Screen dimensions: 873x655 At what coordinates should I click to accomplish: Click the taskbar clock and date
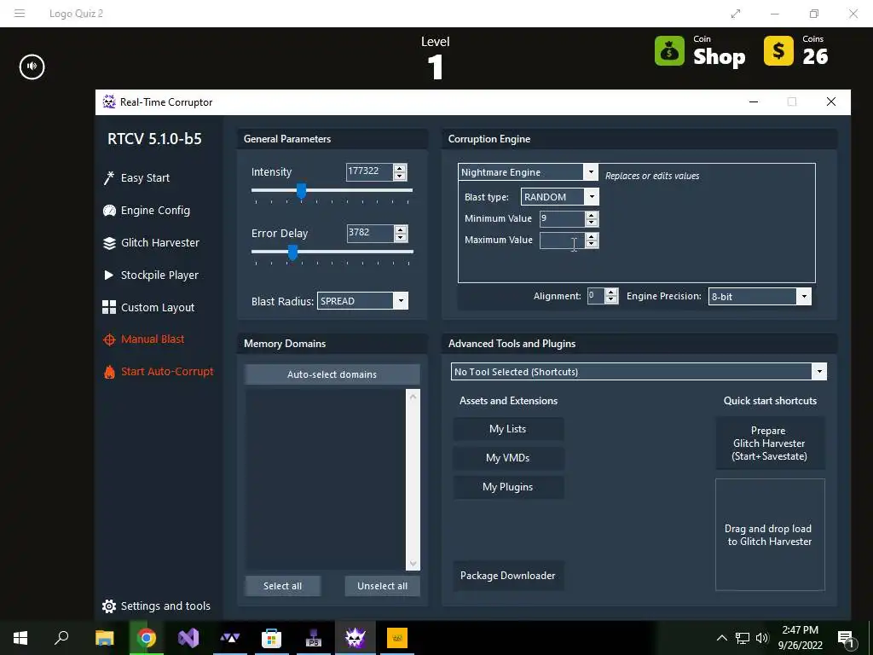pos(800,638)
